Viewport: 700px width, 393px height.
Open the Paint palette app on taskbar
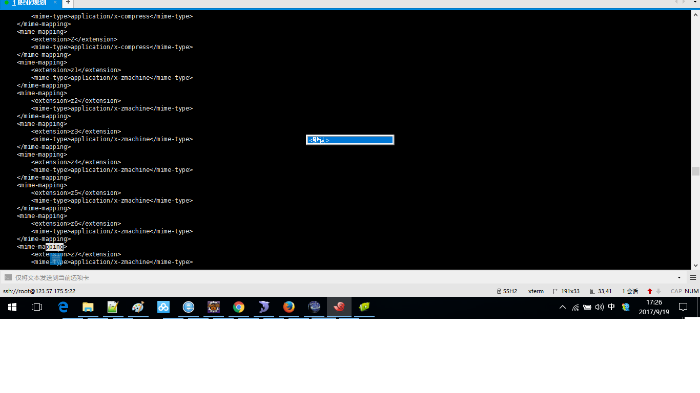[x=138, y=307]
